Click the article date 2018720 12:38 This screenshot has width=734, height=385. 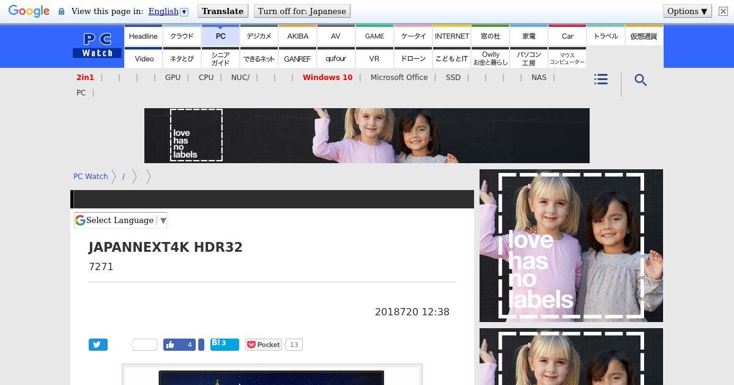[x=412, y=312]
